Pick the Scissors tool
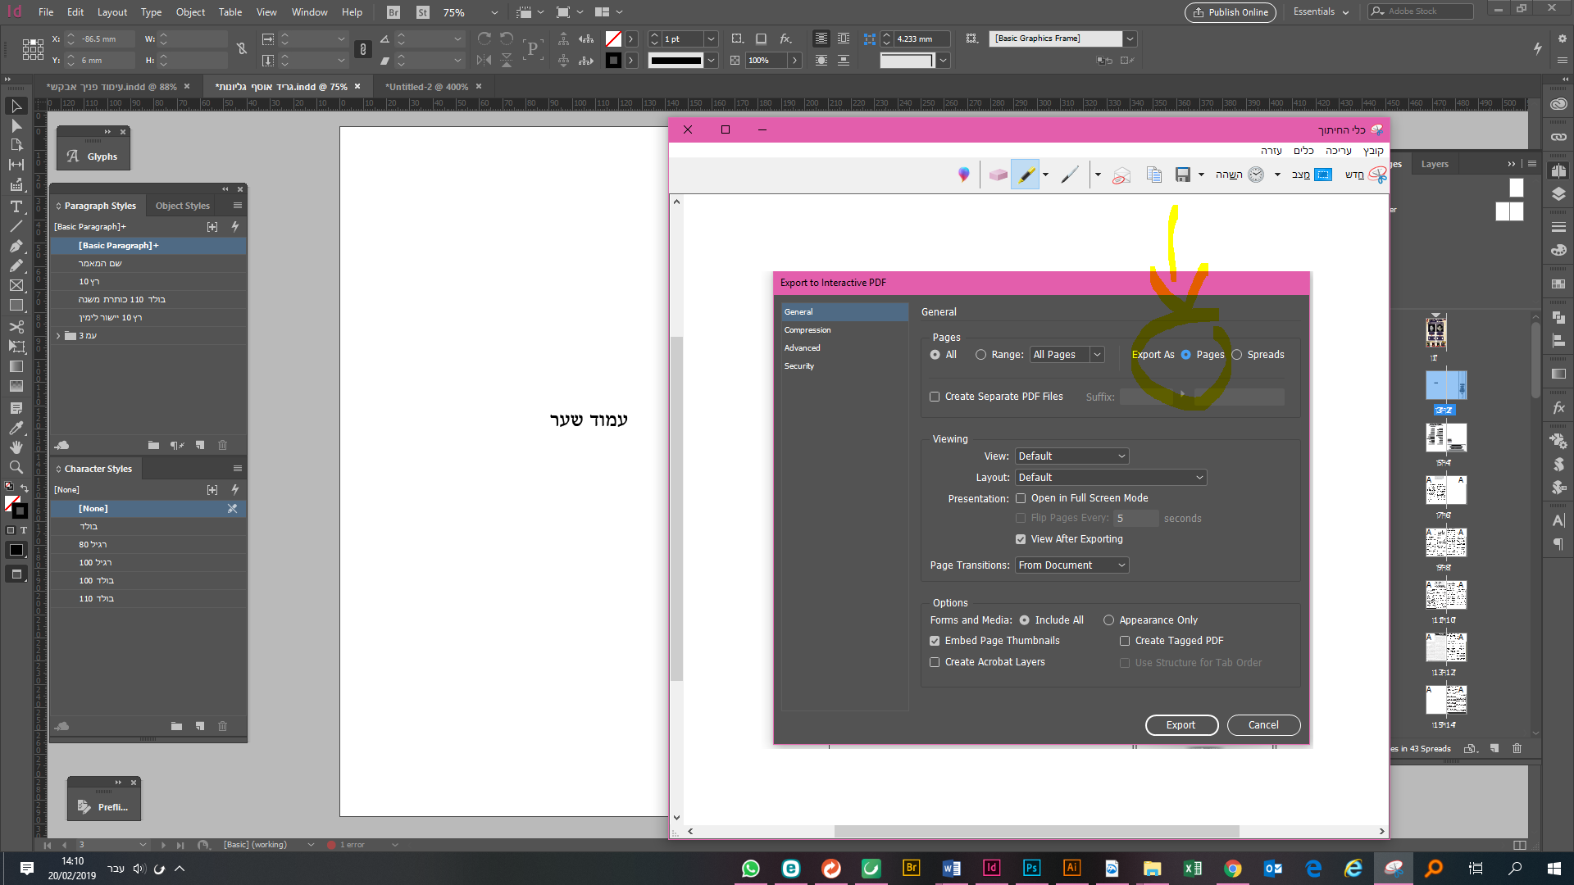The height and width of the screenshot is (885, 1574). 16,326
